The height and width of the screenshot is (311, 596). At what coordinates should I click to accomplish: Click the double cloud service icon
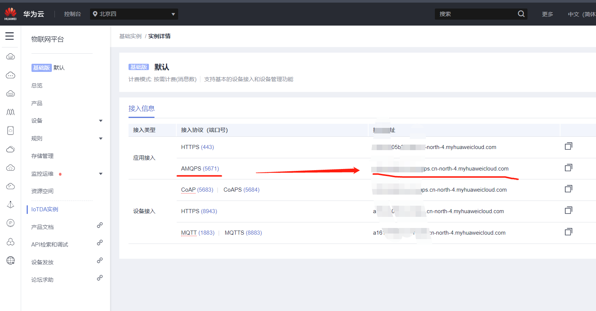click(10, 149)
